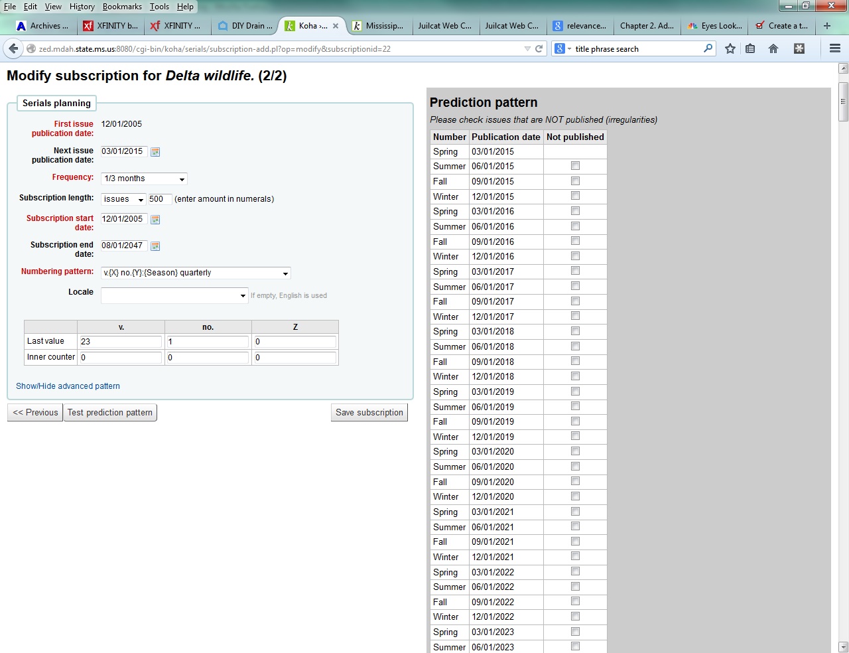
Task: Click search magnifier in the search box
Action: coord(708,48)
